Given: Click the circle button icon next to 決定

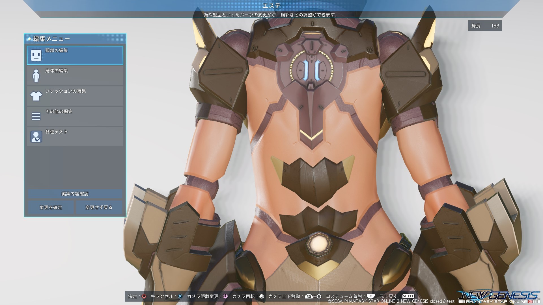Looking at the screenshot, I should tap(144, 296).
